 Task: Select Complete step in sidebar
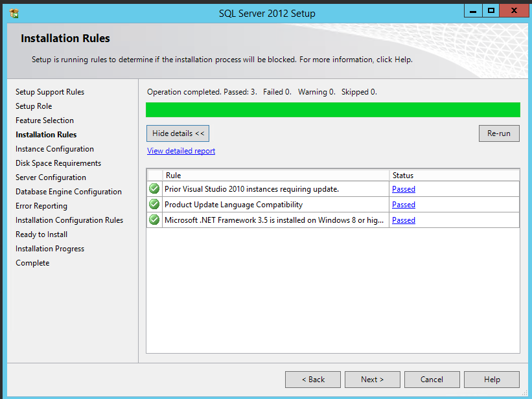click(x=32, y=263)
